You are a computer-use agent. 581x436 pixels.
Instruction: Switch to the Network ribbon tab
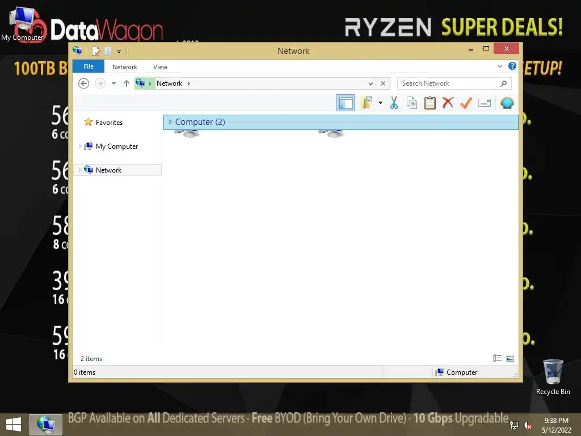124,67
